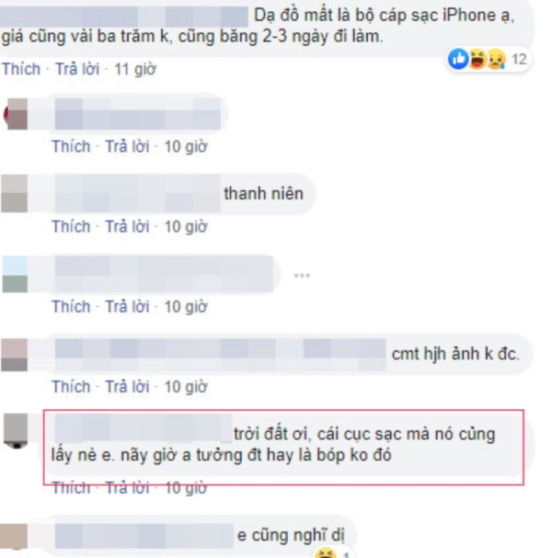Click blurred name before 'e cũng nghĩ dị'
552x558 pixels.
(144, 536)
